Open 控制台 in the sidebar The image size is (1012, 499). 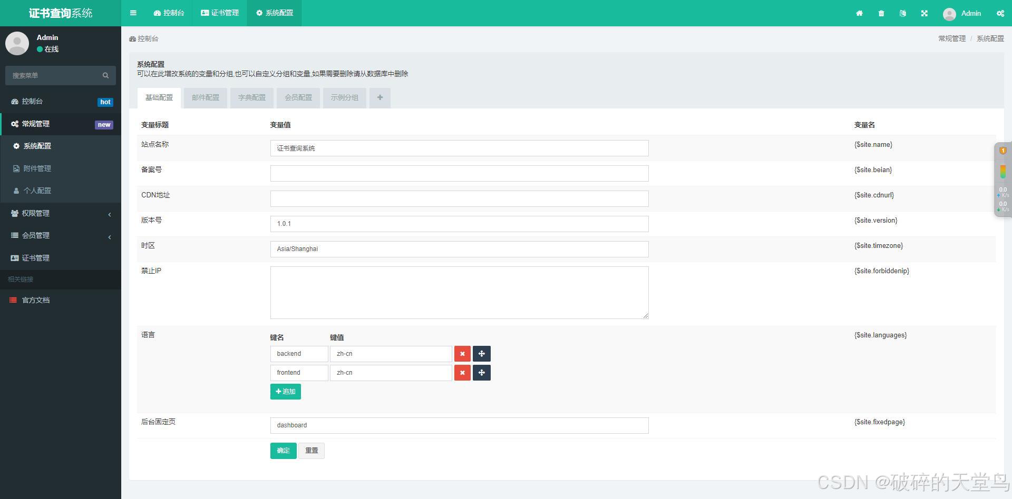(x=61, y=102)
